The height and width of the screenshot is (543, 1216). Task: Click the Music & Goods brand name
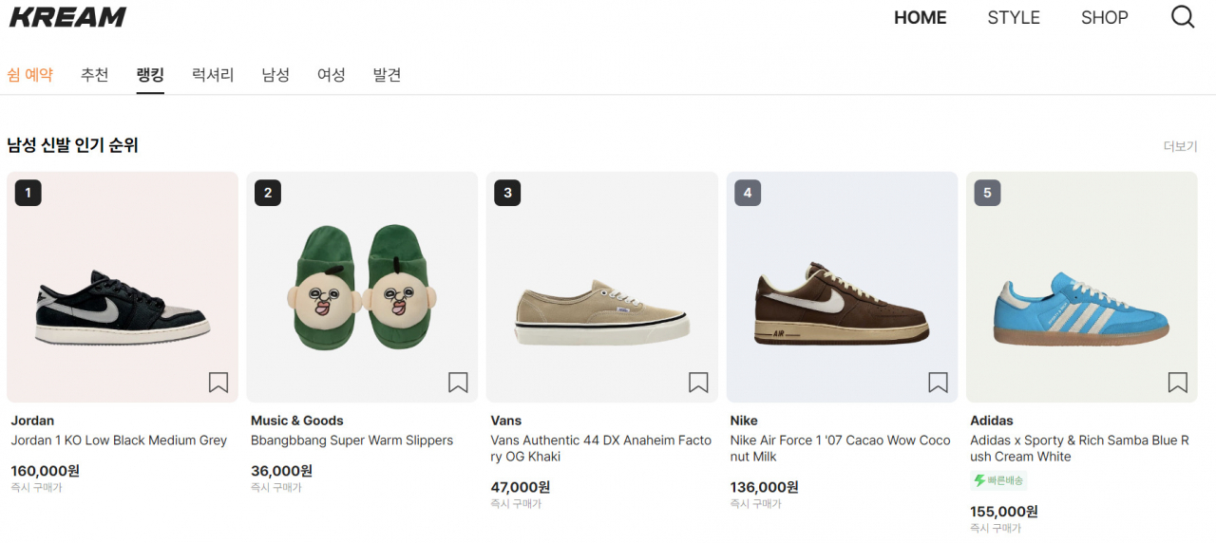[297, 421]
